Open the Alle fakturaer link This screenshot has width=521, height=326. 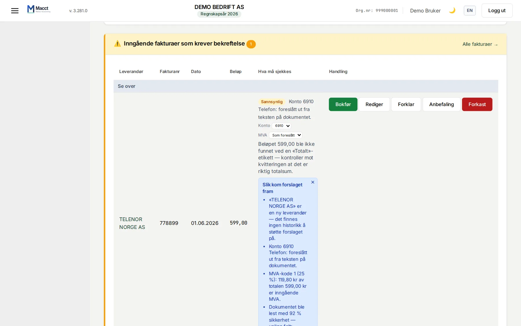pyautogui.click(x=480, y=44)
